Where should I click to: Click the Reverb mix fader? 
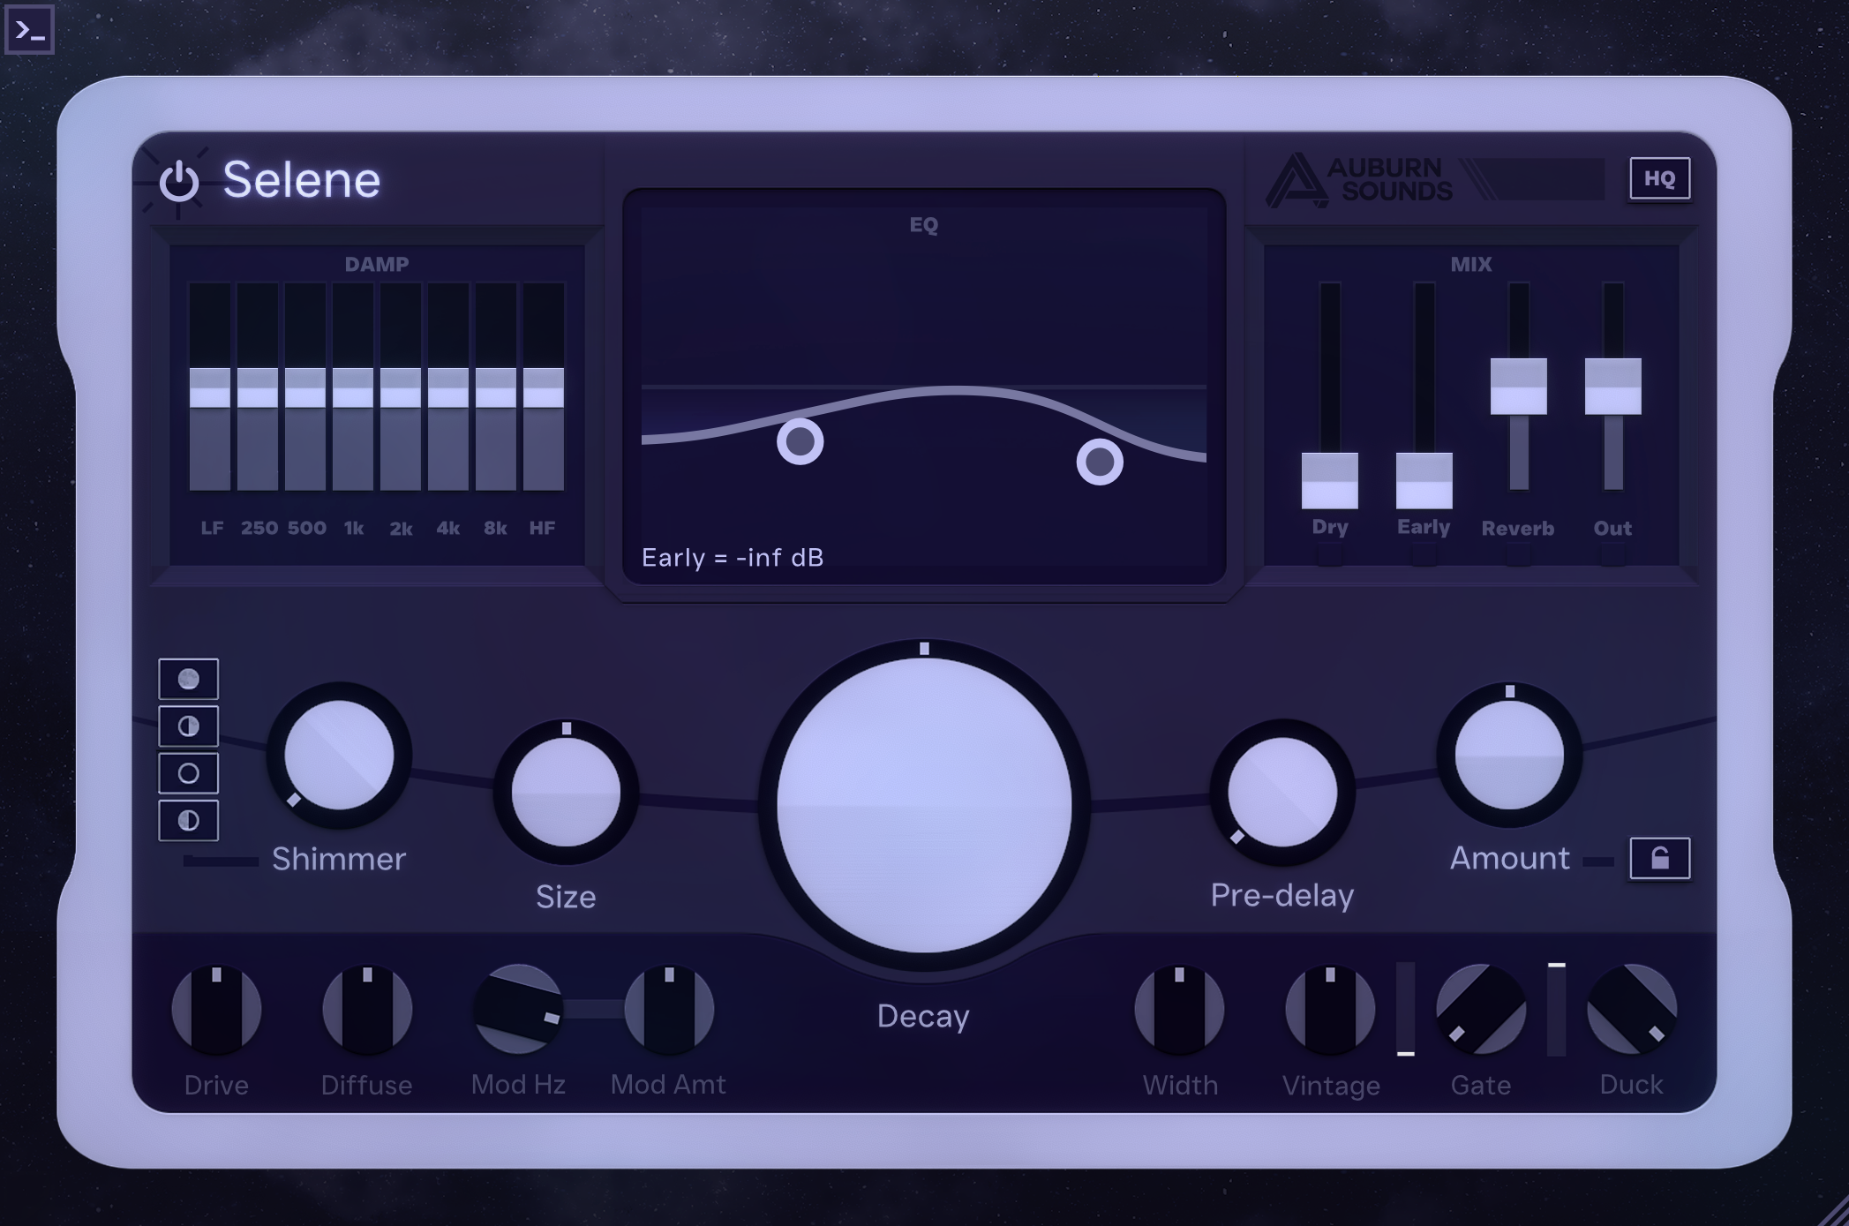tap(1517, 388)
